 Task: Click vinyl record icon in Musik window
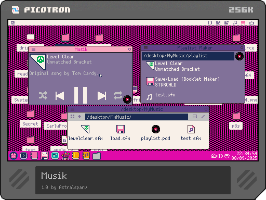coord(127,99)
